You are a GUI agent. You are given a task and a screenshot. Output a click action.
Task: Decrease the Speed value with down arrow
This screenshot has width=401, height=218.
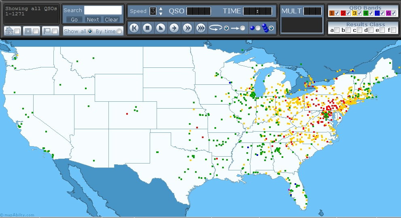(x=161, y=13)
